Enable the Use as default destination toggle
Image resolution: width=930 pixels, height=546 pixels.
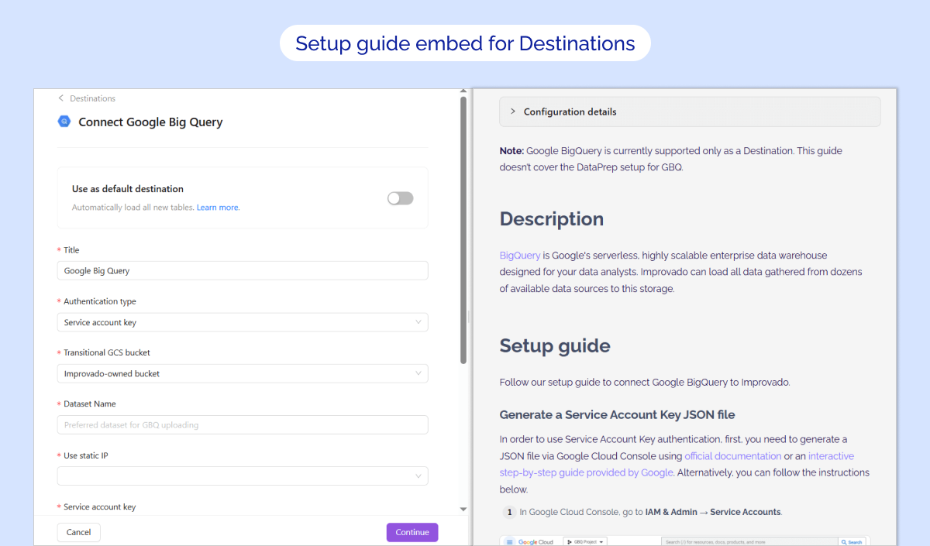[400, 198]
